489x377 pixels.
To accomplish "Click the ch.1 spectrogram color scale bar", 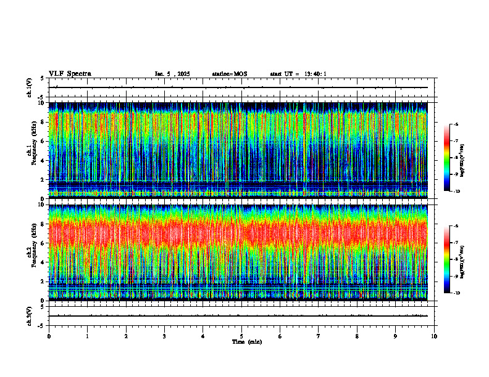I will click(446, 158).
